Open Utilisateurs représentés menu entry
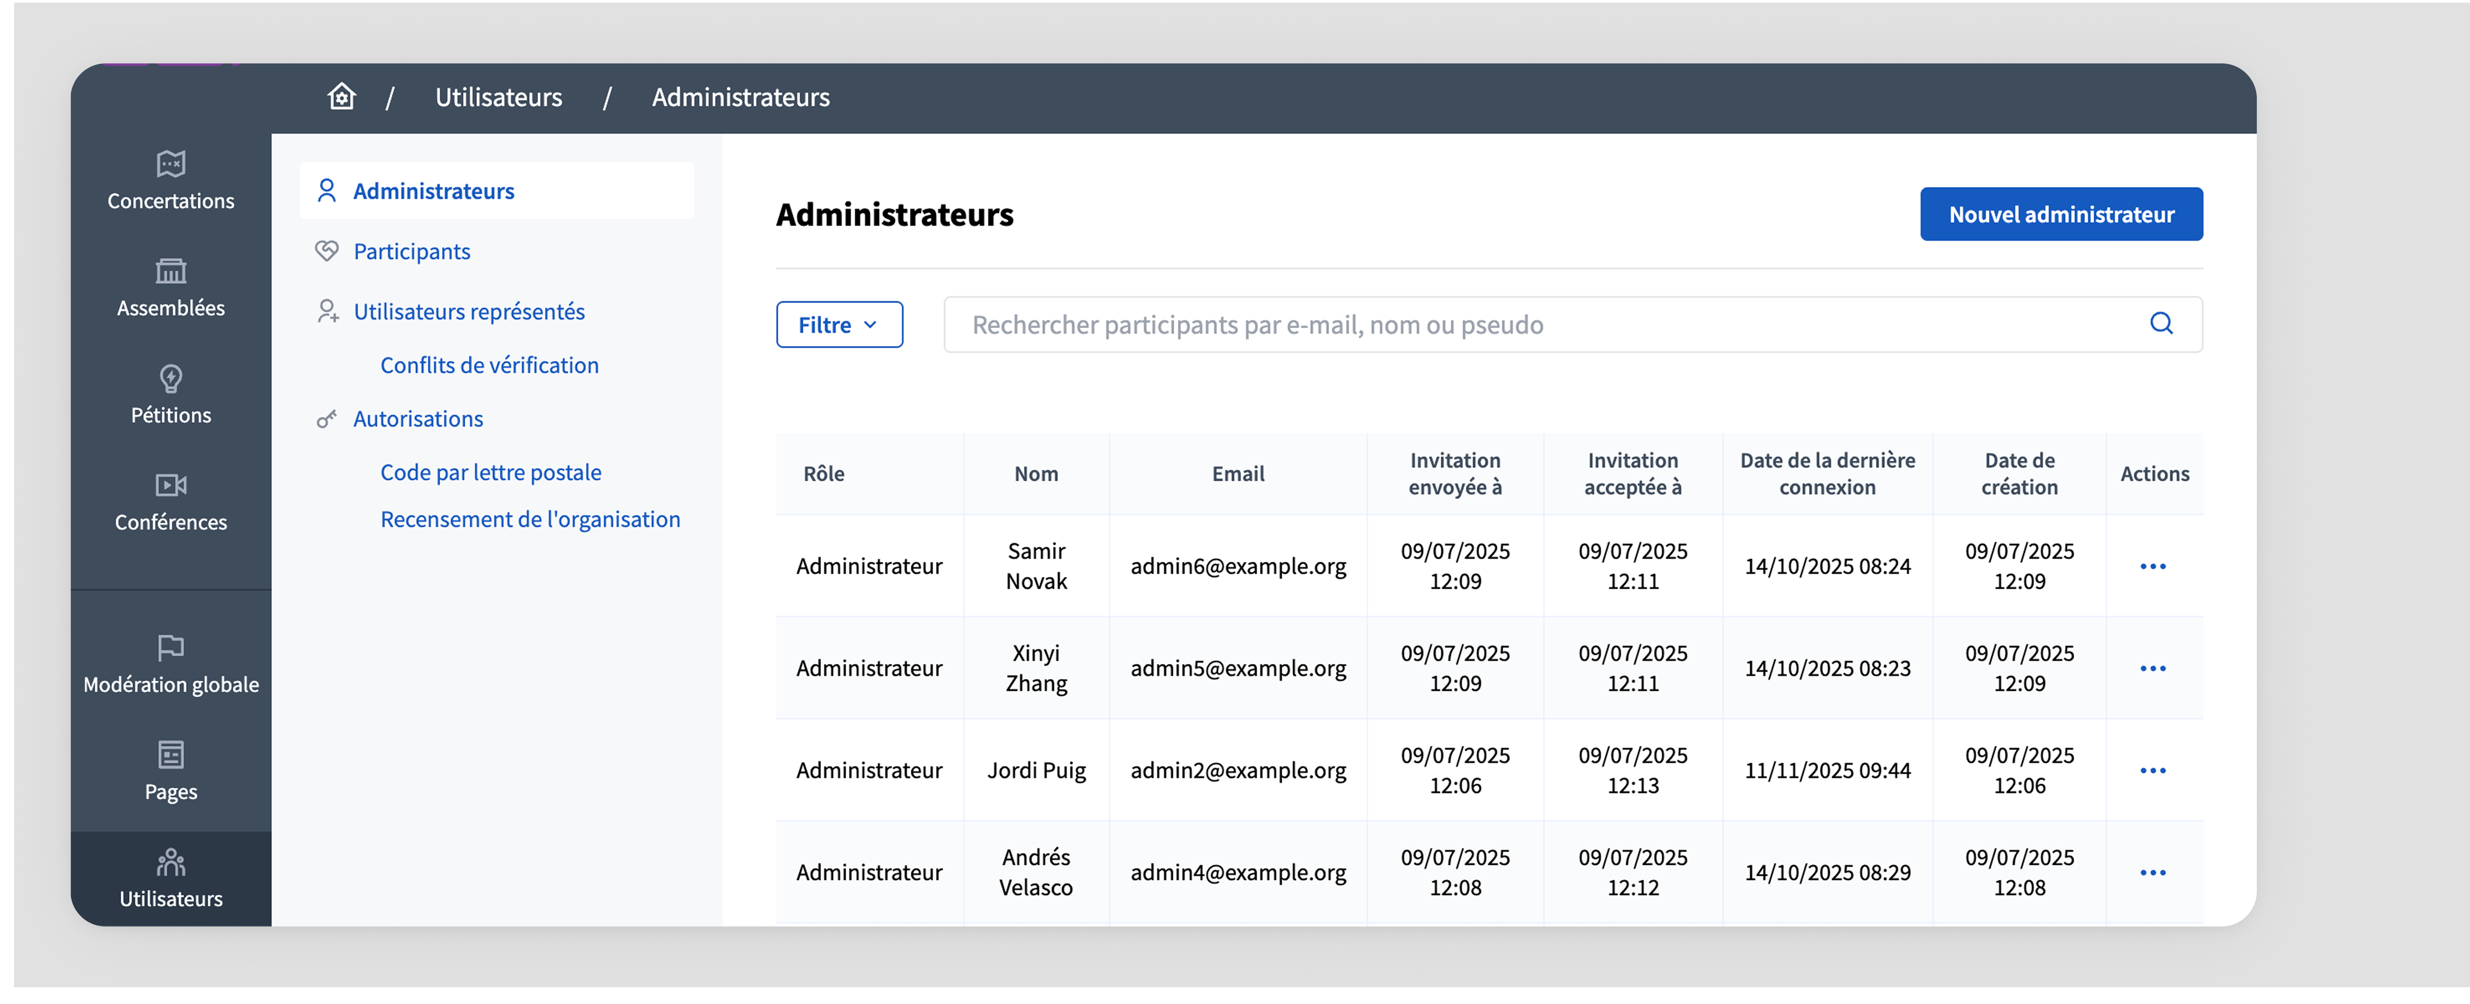The width and height of the screenshot is (2470, 1004). tap(469, 312)
